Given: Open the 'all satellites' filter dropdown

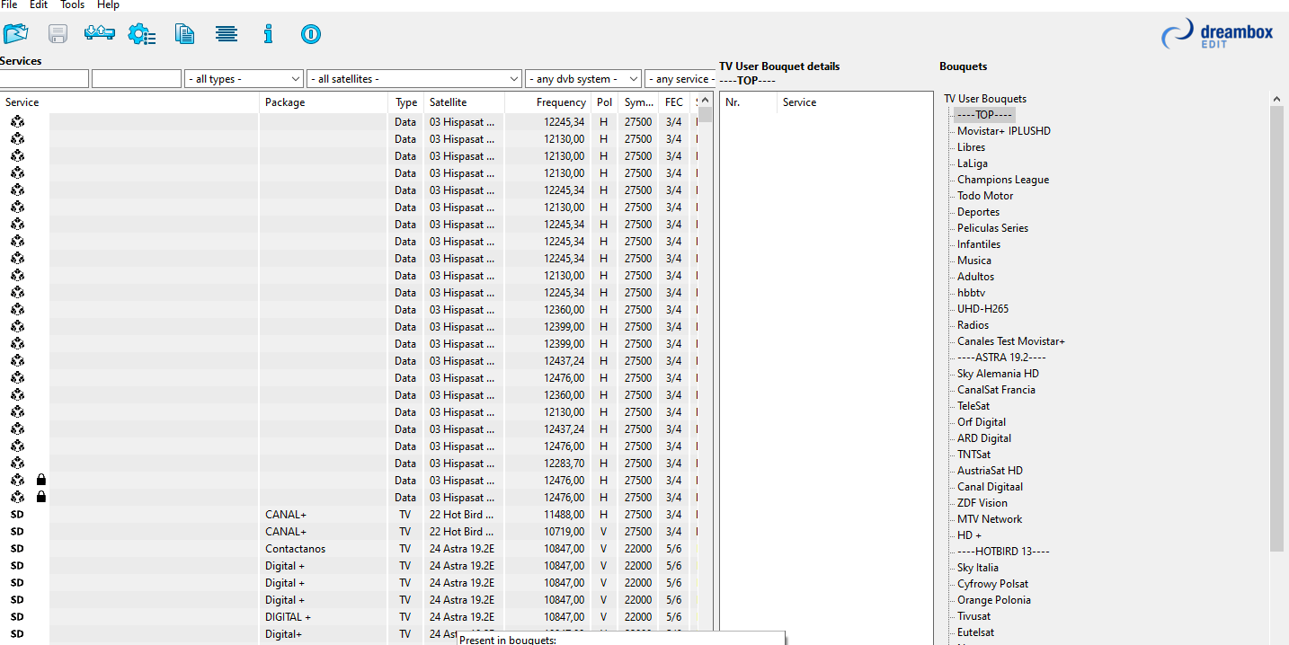Looking at the screenshot, I should (413, 79).
